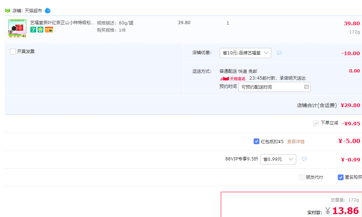Click the 23:45前付款 delivery promise text
The width and height of the screenshot is (362, 217).
(277, 78)
